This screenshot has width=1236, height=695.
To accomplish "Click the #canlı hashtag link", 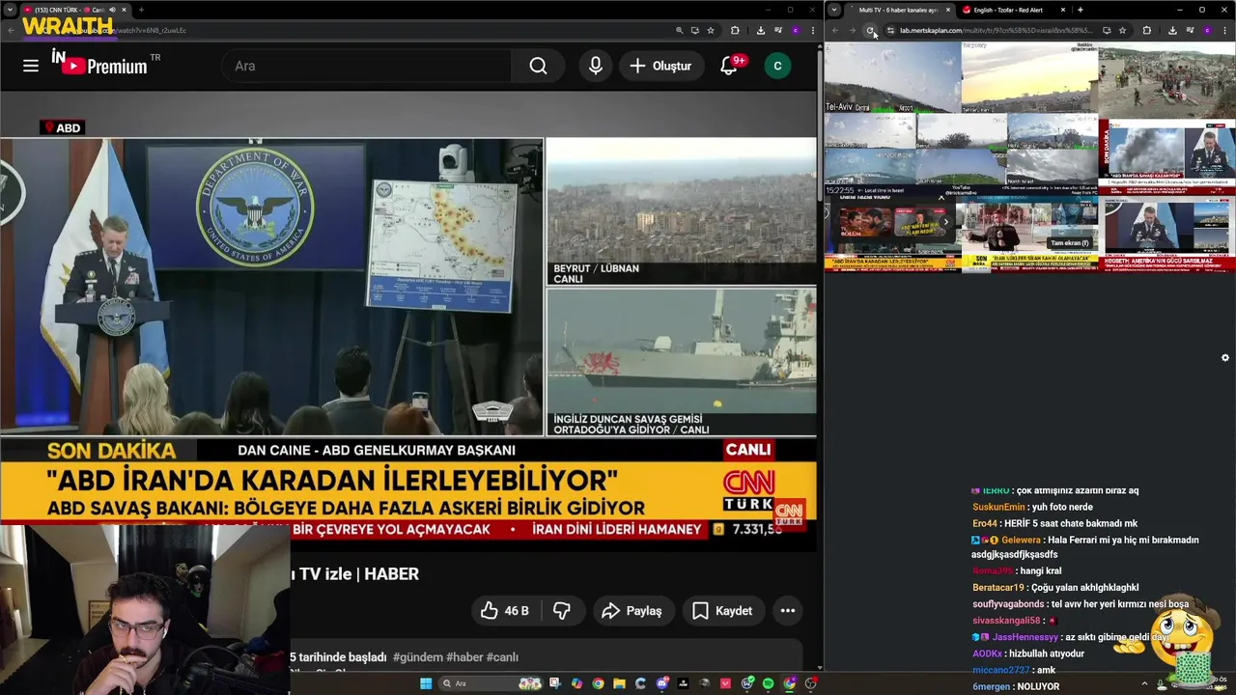I will click(x=502, y=657).
